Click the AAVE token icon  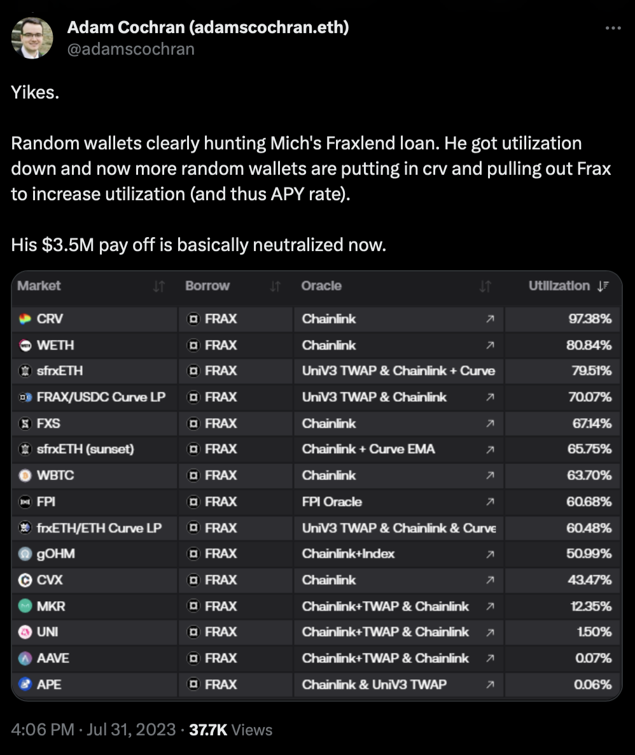(25, 658)
